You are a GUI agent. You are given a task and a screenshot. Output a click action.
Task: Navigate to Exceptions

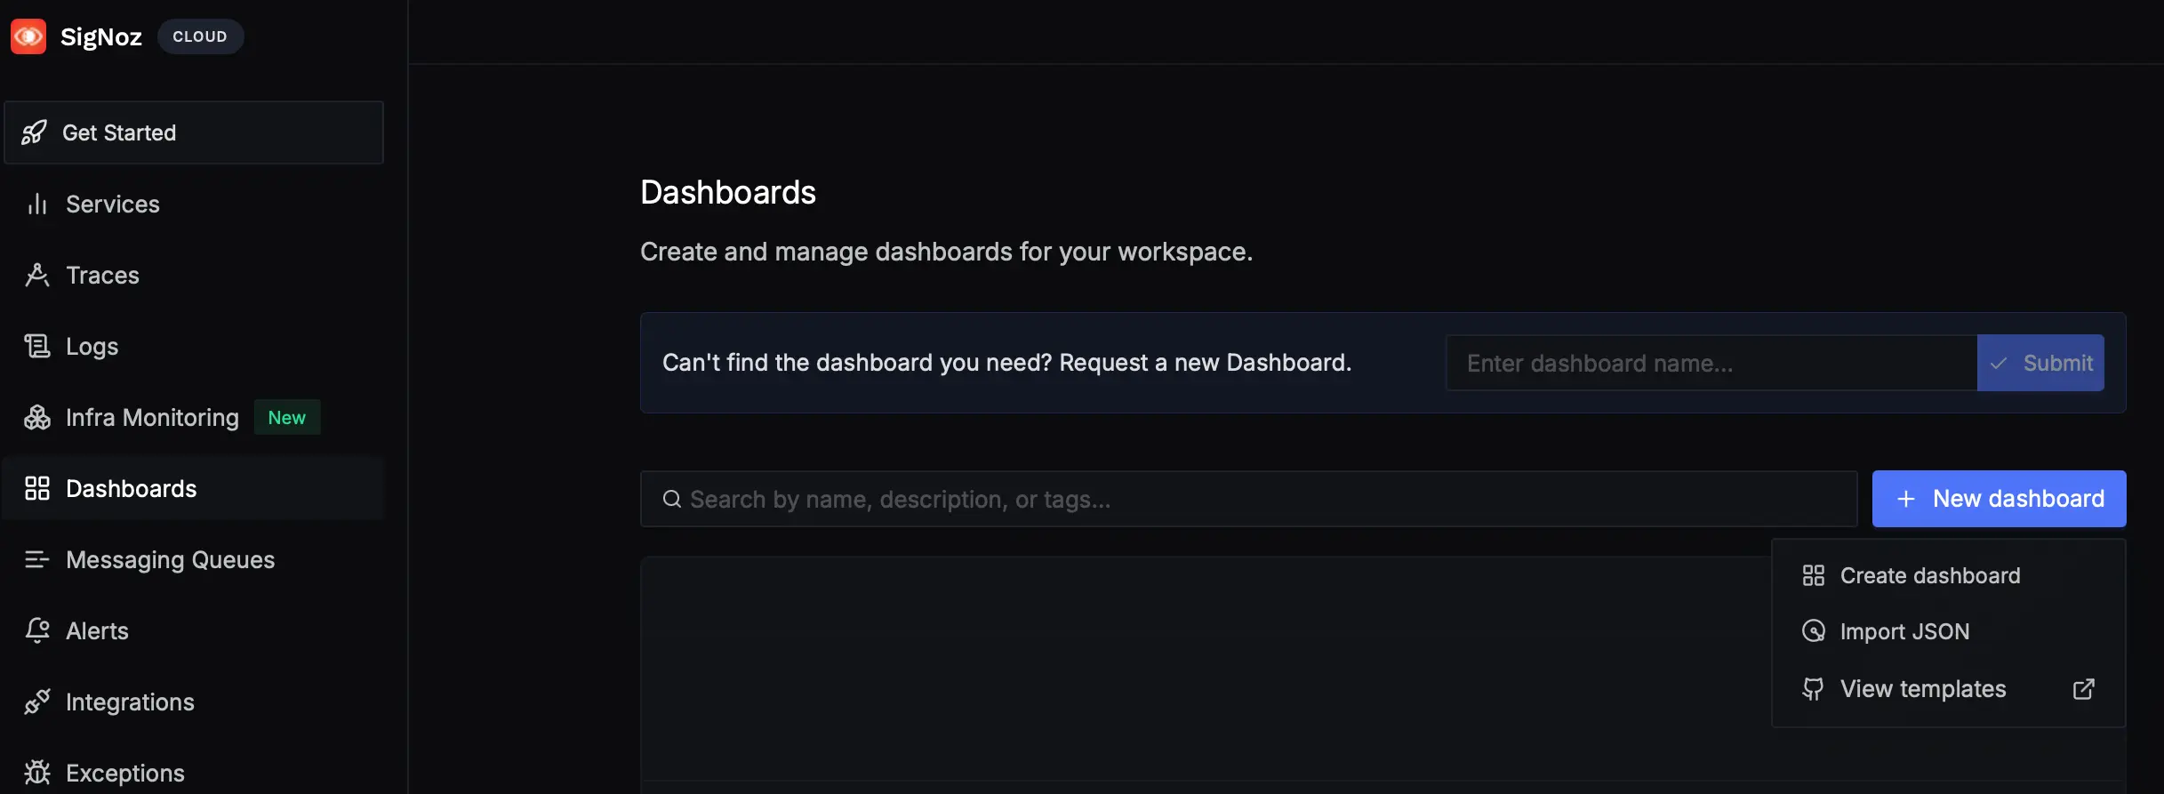point(194,773)
